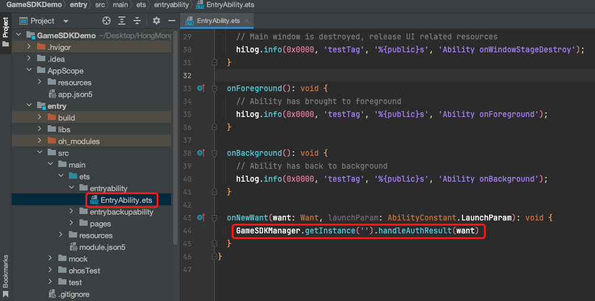Open Project panel settings gear
Image resolution: width=595 pixels, height=301 pixels.
pyautogui.click(x=157, y=21)
